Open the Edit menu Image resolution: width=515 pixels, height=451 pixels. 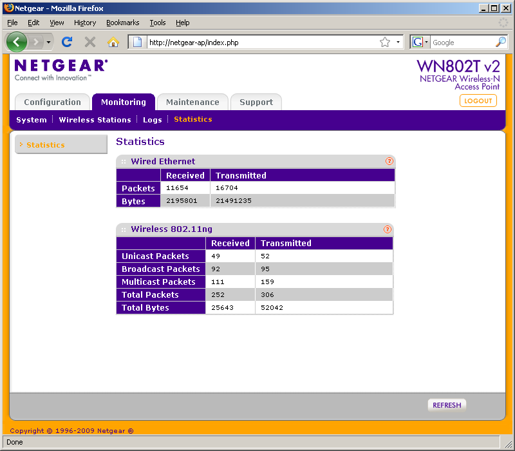[x=33, y=23]
